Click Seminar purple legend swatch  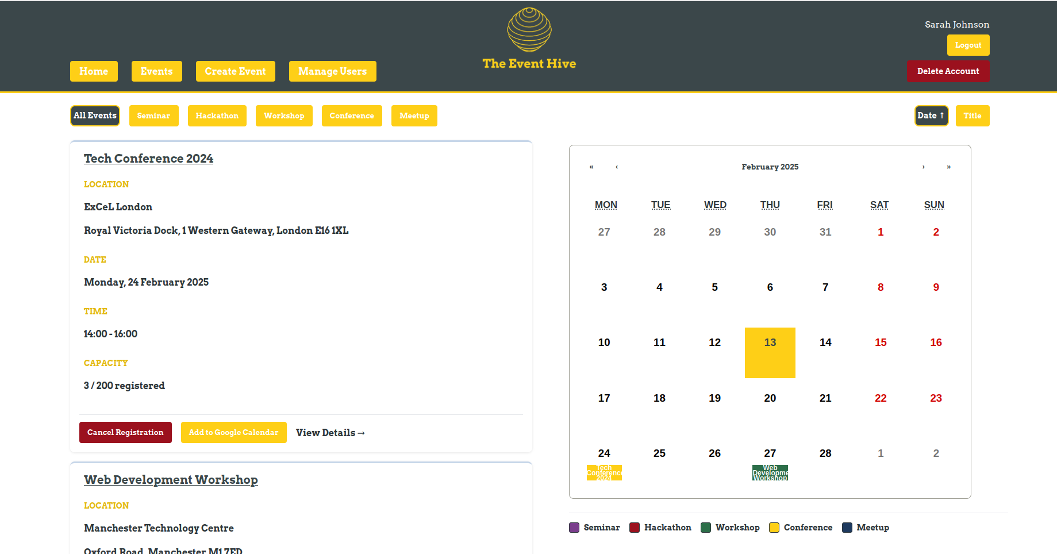(x=574, y=528)
